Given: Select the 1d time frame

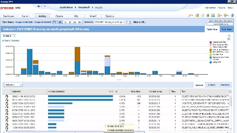Looking at the screenshot, I should pos(65,22).
